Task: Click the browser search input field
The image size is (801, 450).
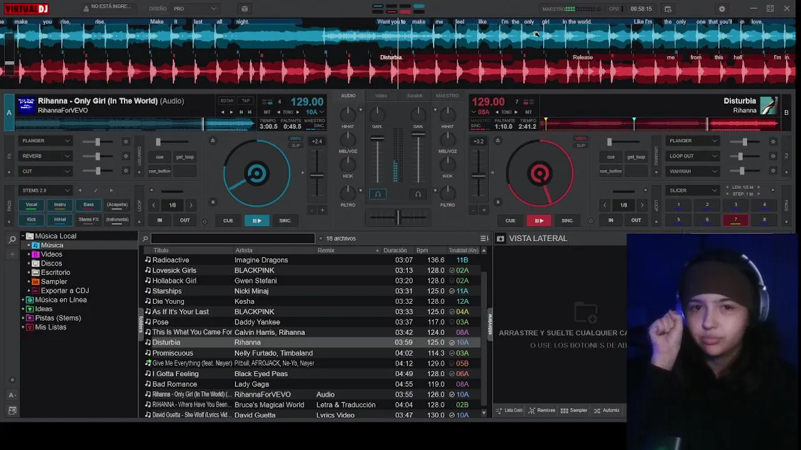Action: point(232,238)
